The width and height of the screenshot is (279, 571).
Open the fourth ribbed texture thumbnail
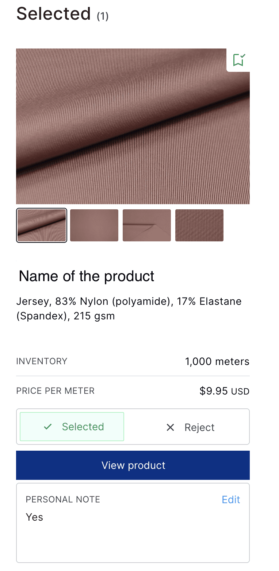tap(199, 225)
